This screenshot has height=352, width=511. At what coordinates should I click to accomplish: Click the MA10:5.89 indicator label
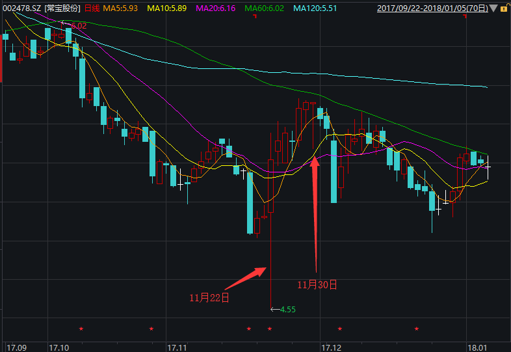point(169,8)
